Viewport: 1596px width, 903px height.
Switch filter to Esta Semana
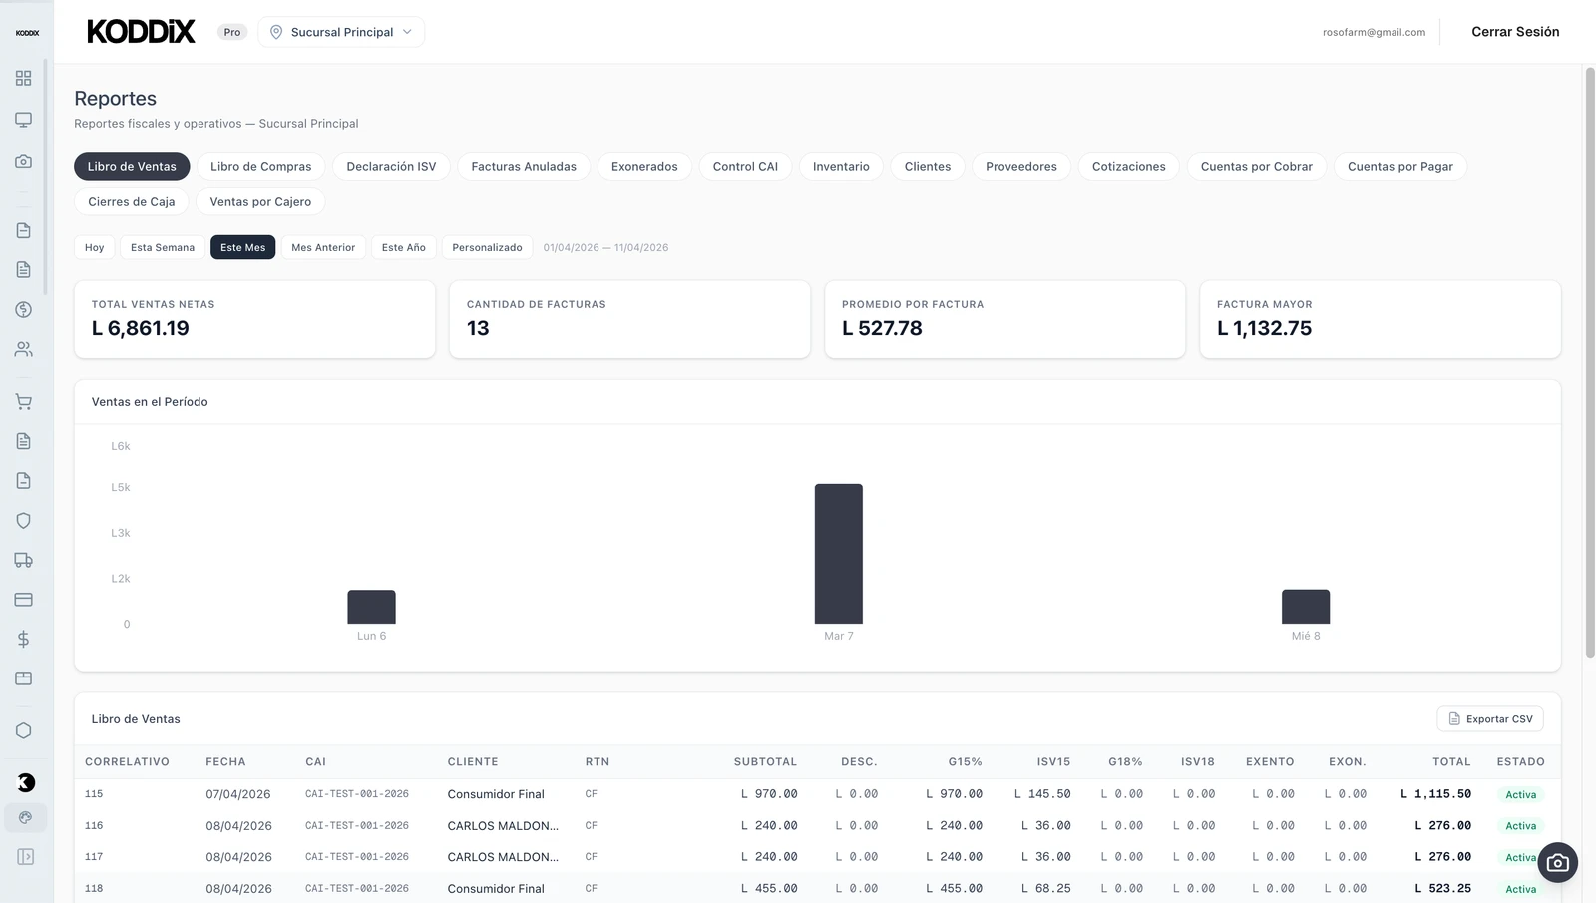tap(163, 247)
